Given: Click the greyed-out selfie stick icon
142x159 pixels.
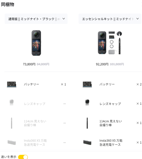Looking at the screenshot, I should pyautogui.click(x=12, y=123).
